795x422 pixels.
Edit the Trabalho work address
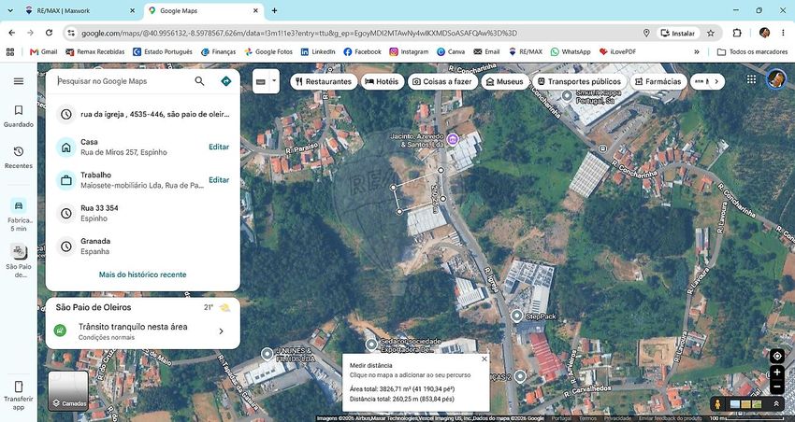click(219, 179)
